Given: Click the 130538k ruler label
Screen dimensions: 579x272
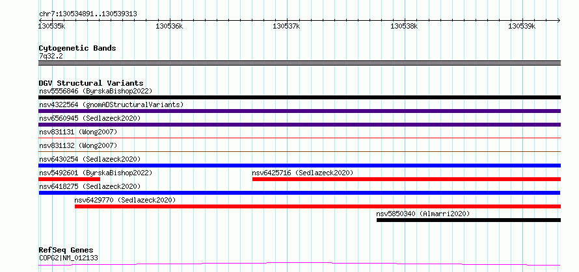Looking at the screenshot, I should click(x=404, y=26).
